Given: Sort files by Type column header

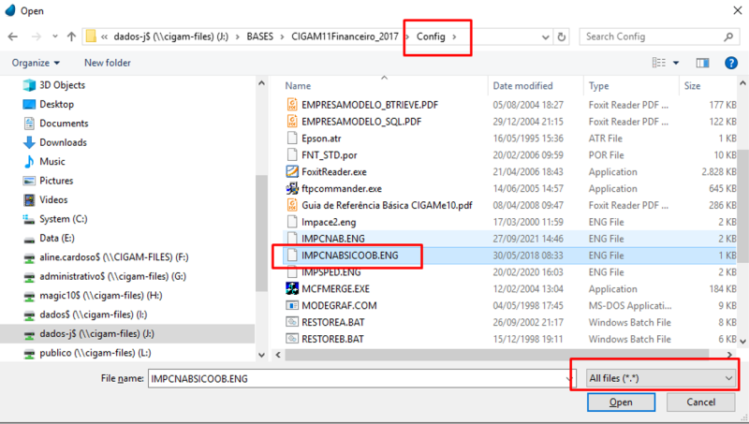Looking at the screenshot, I should 598,86.
